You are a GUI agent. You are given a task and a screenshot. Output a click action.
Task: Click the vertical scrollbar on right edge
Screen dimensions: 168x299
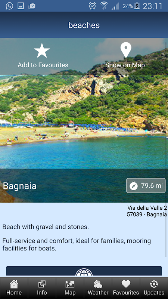tap(166, 149)
